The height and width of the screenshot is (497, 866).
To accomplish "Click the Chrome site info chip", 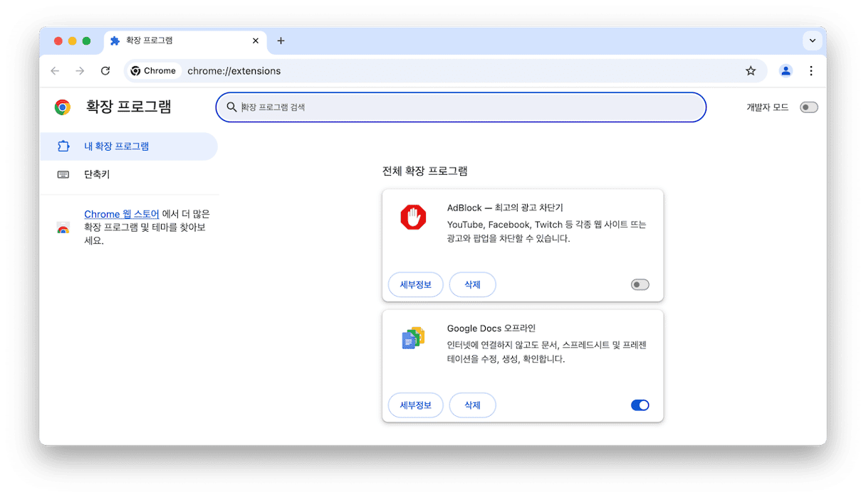I will pyautogui.click(x=153, y=71).
